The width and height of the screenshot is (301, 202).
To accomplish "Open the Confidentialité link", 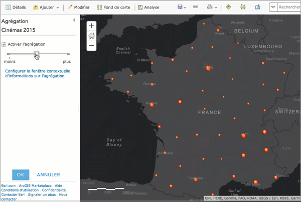I will tap(54, 190).
